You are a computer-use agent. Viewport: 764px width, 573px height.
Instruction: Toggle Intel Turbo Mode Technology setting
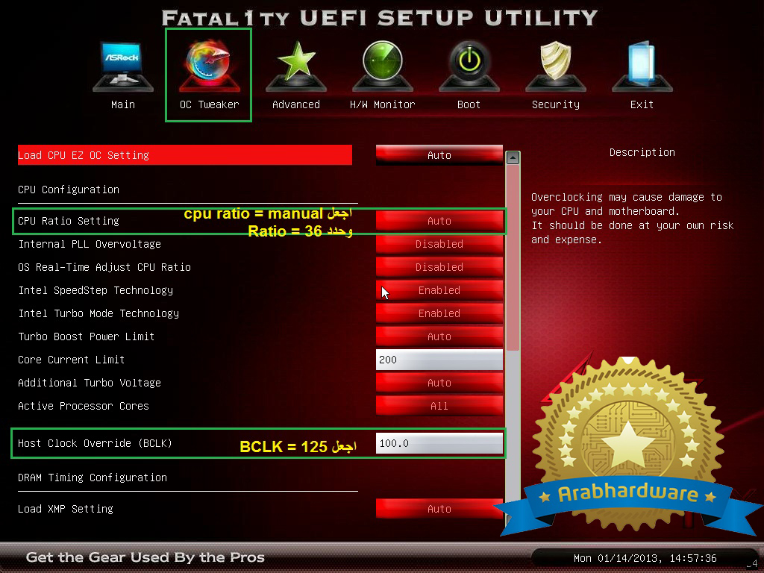(439, 313)
